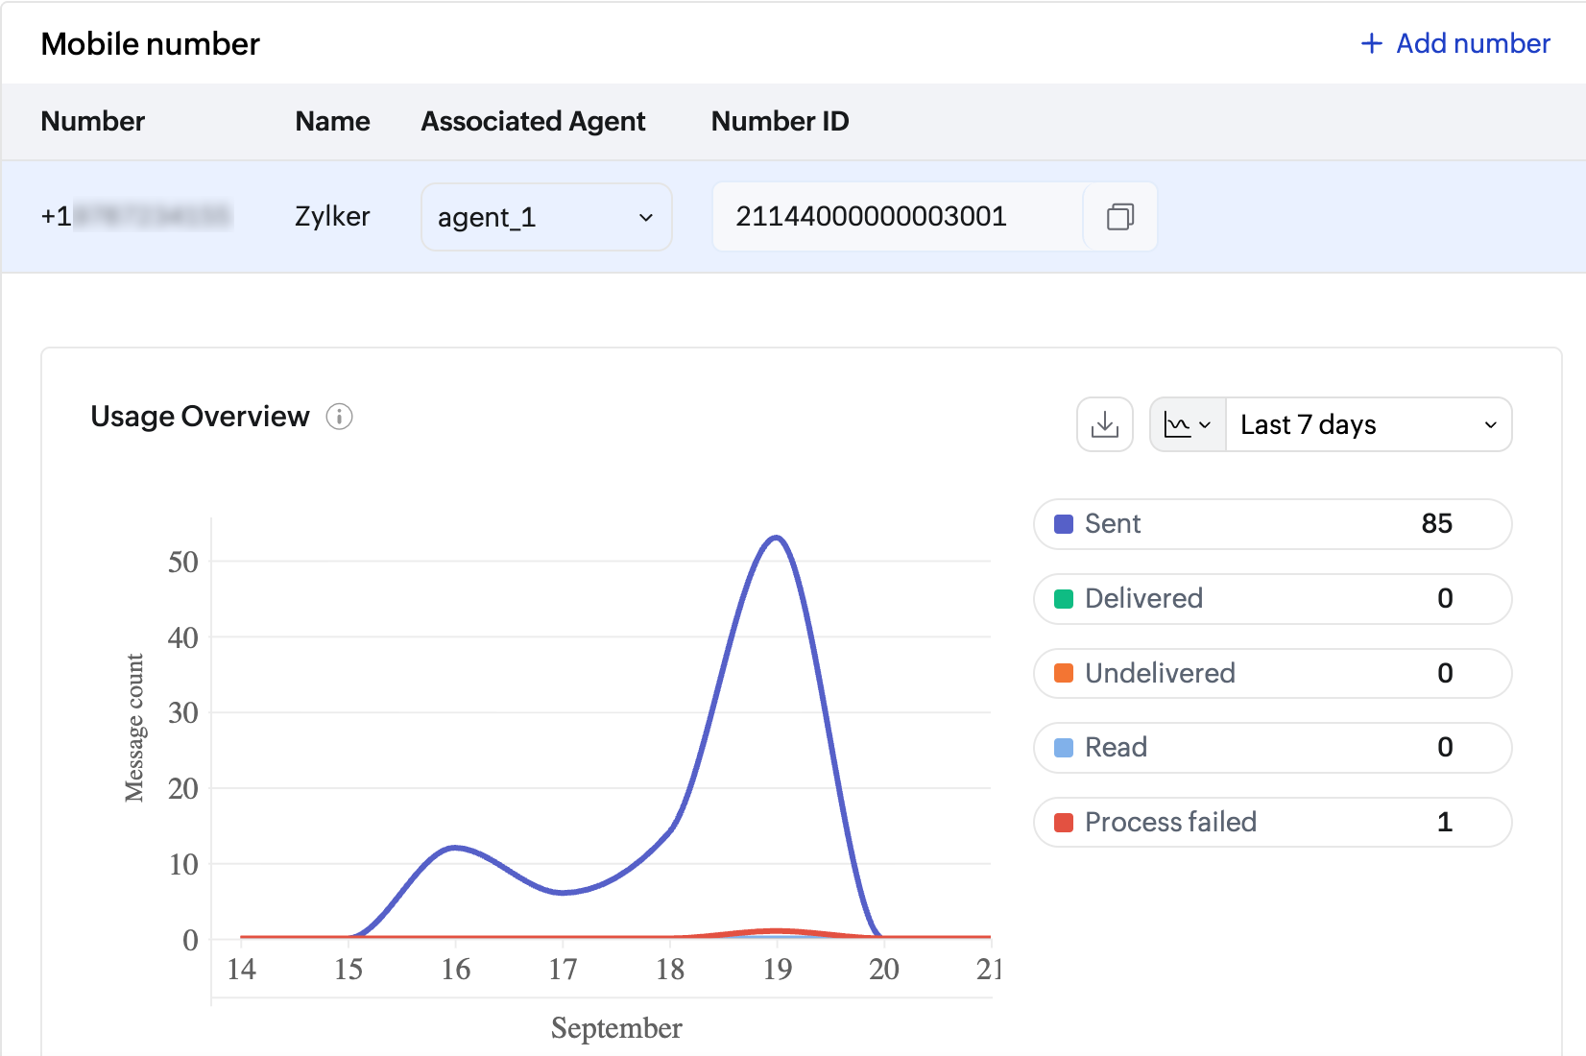Image resolution: width=1586 pixels, height=1056 pixels.
Task: Click the plus icon beside Add number
Action: click(1372, 43)
